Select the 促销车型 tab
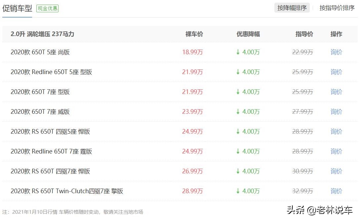The height and width of the screenshot is (221, 359). pos(17,9)
